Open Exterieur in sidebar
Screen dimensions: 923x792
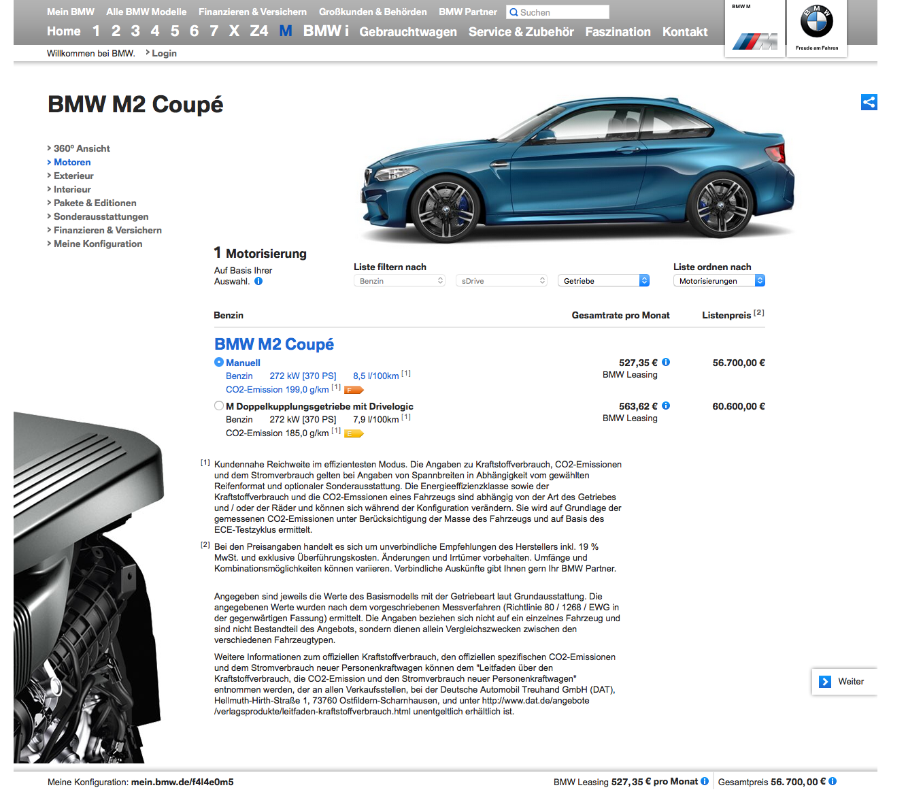(x=73, y=176)
